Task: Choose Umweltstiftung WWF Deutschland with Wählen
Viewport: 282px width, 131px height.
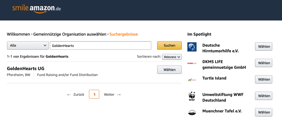Action: pos(264,96)
